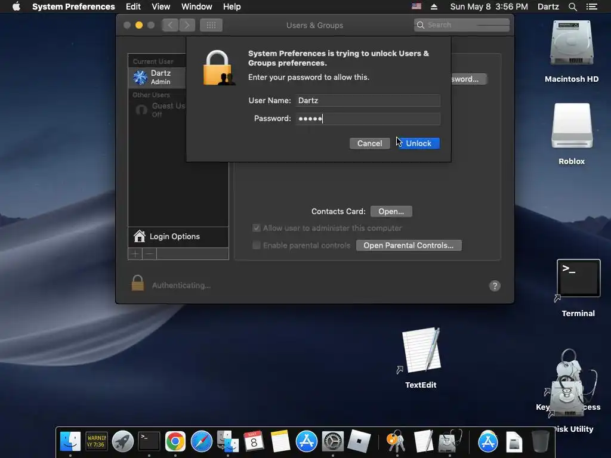Show all preferences with the grid button

[211, 25]
